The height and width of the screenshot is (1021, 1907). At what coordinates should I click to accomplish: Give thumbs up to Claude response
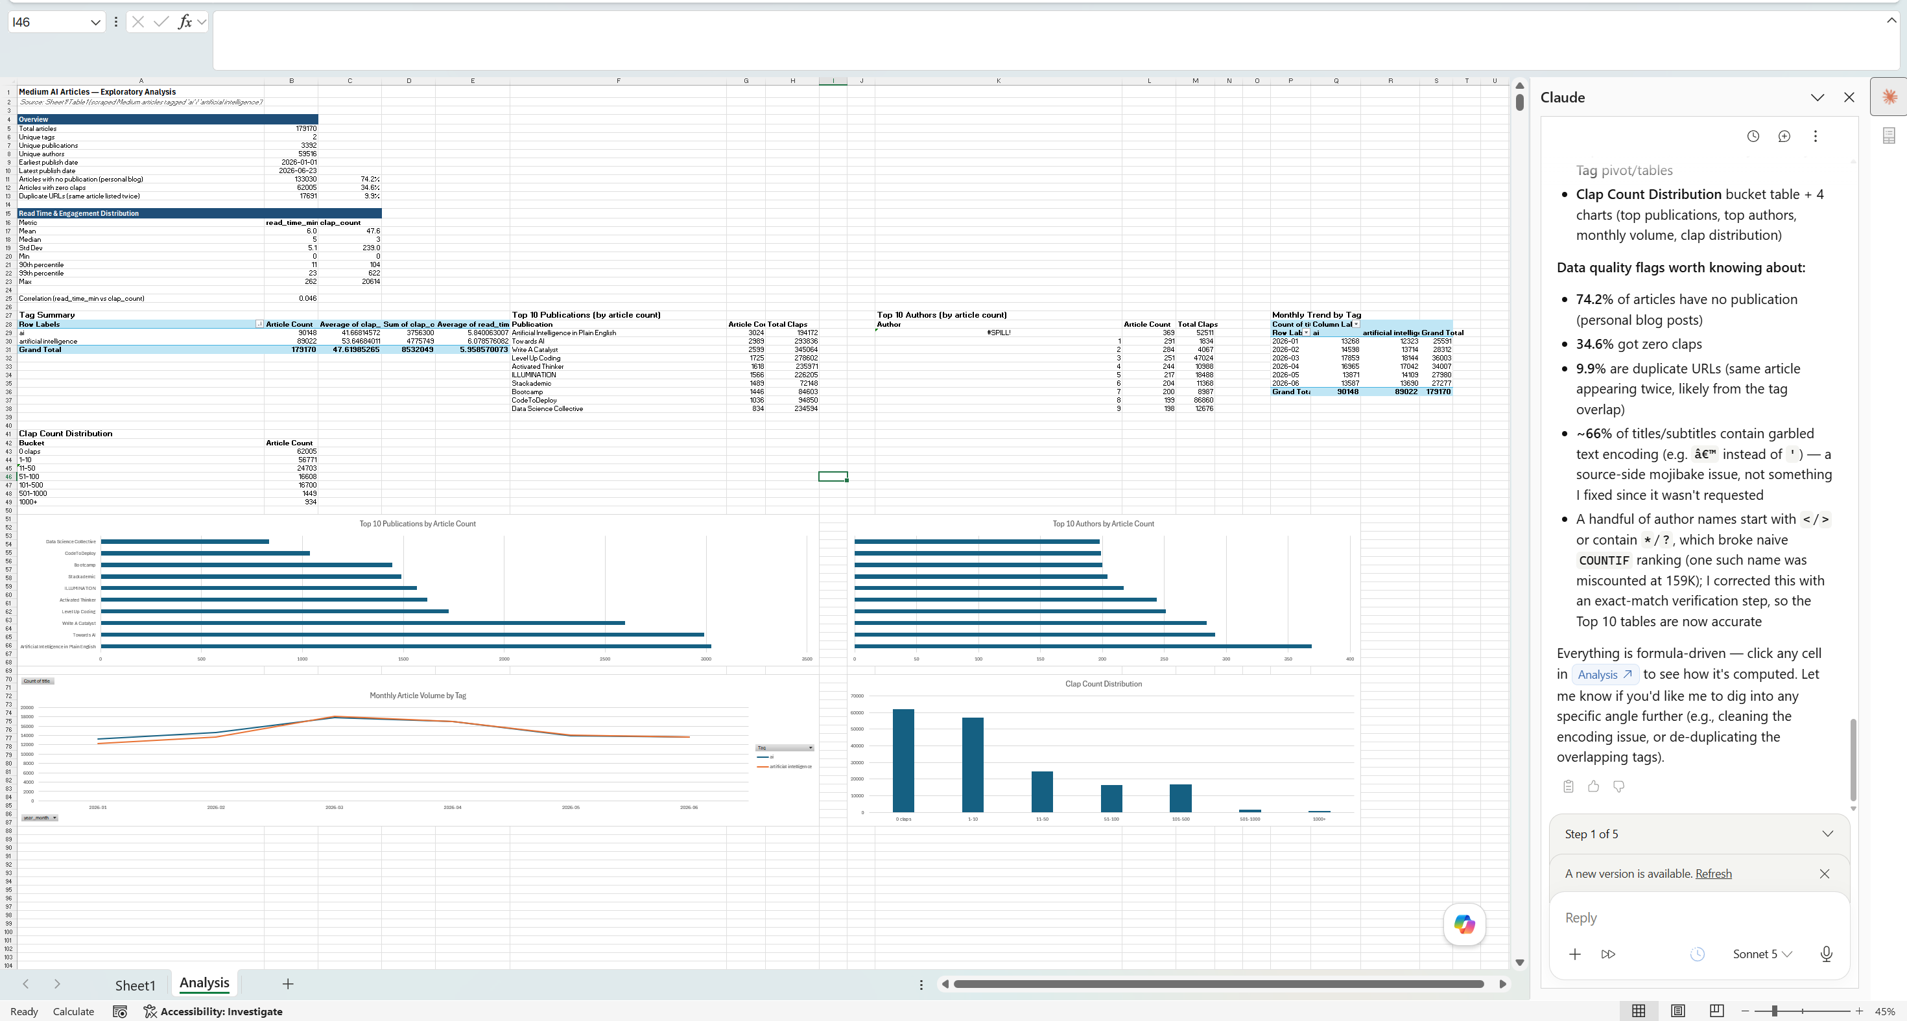click(x=1594, y=786)
